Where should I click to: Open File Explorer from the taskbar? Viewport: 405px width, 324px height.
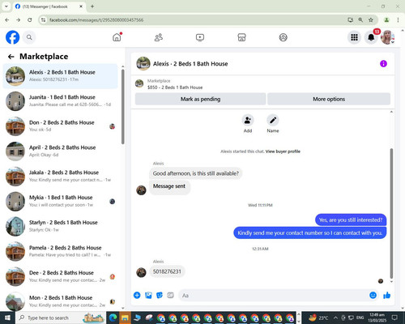point(125,318)
